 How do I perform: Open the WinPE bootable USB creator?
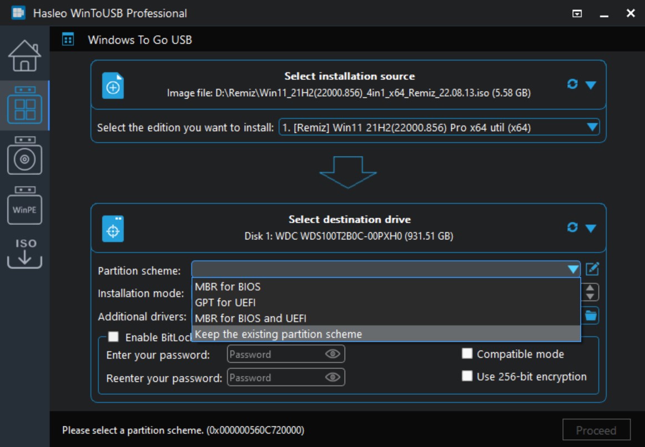click(x=24, y=205)
